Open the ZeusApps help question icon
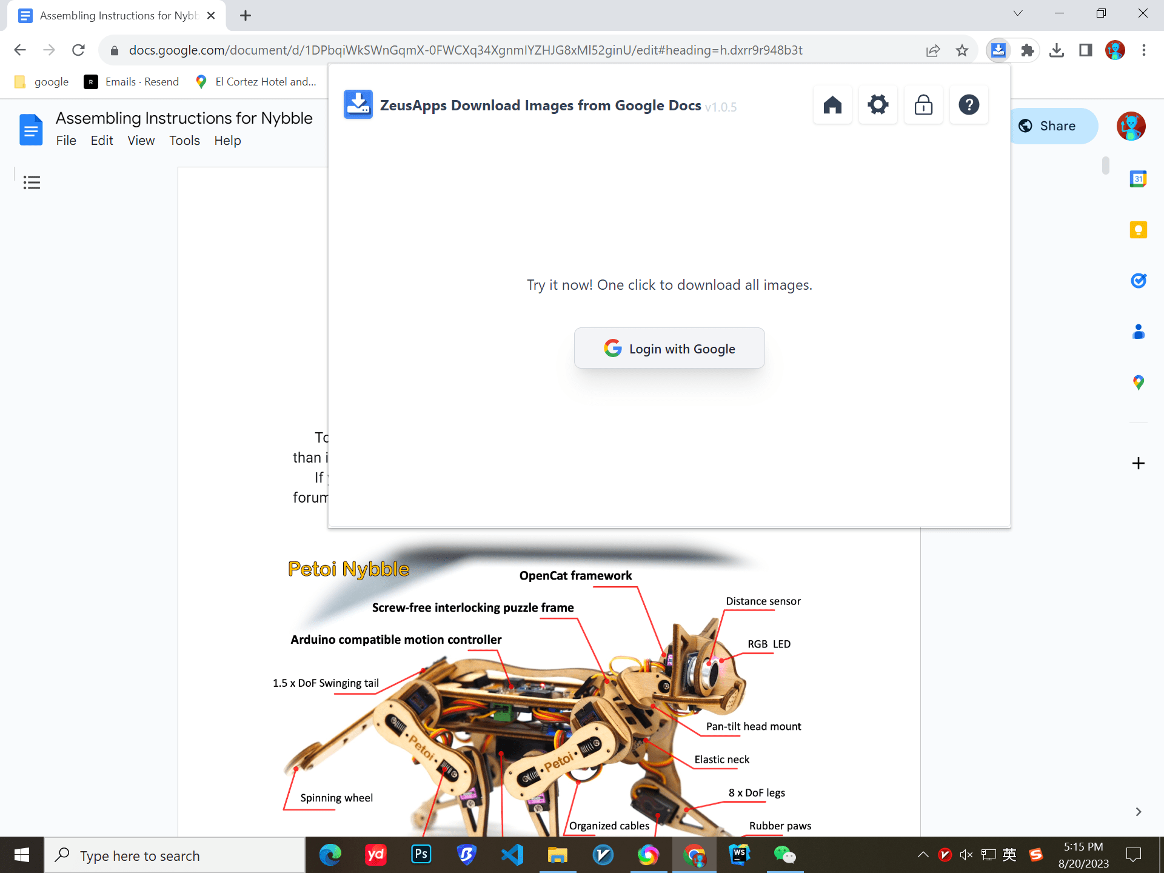Screen dimensions: 1164x873 969,105
